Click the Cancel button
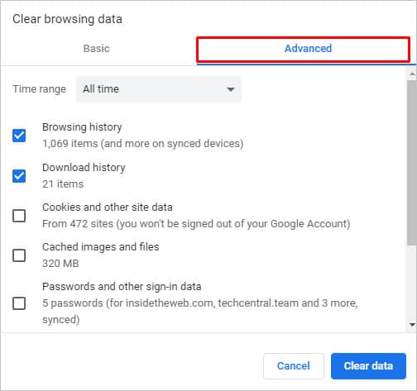417x391 pixels. [x=294, y=366]
